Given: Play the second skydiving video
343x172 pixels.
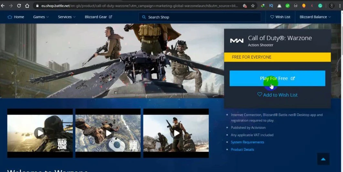Looking at the screenshot, I should tap(108, 133).
